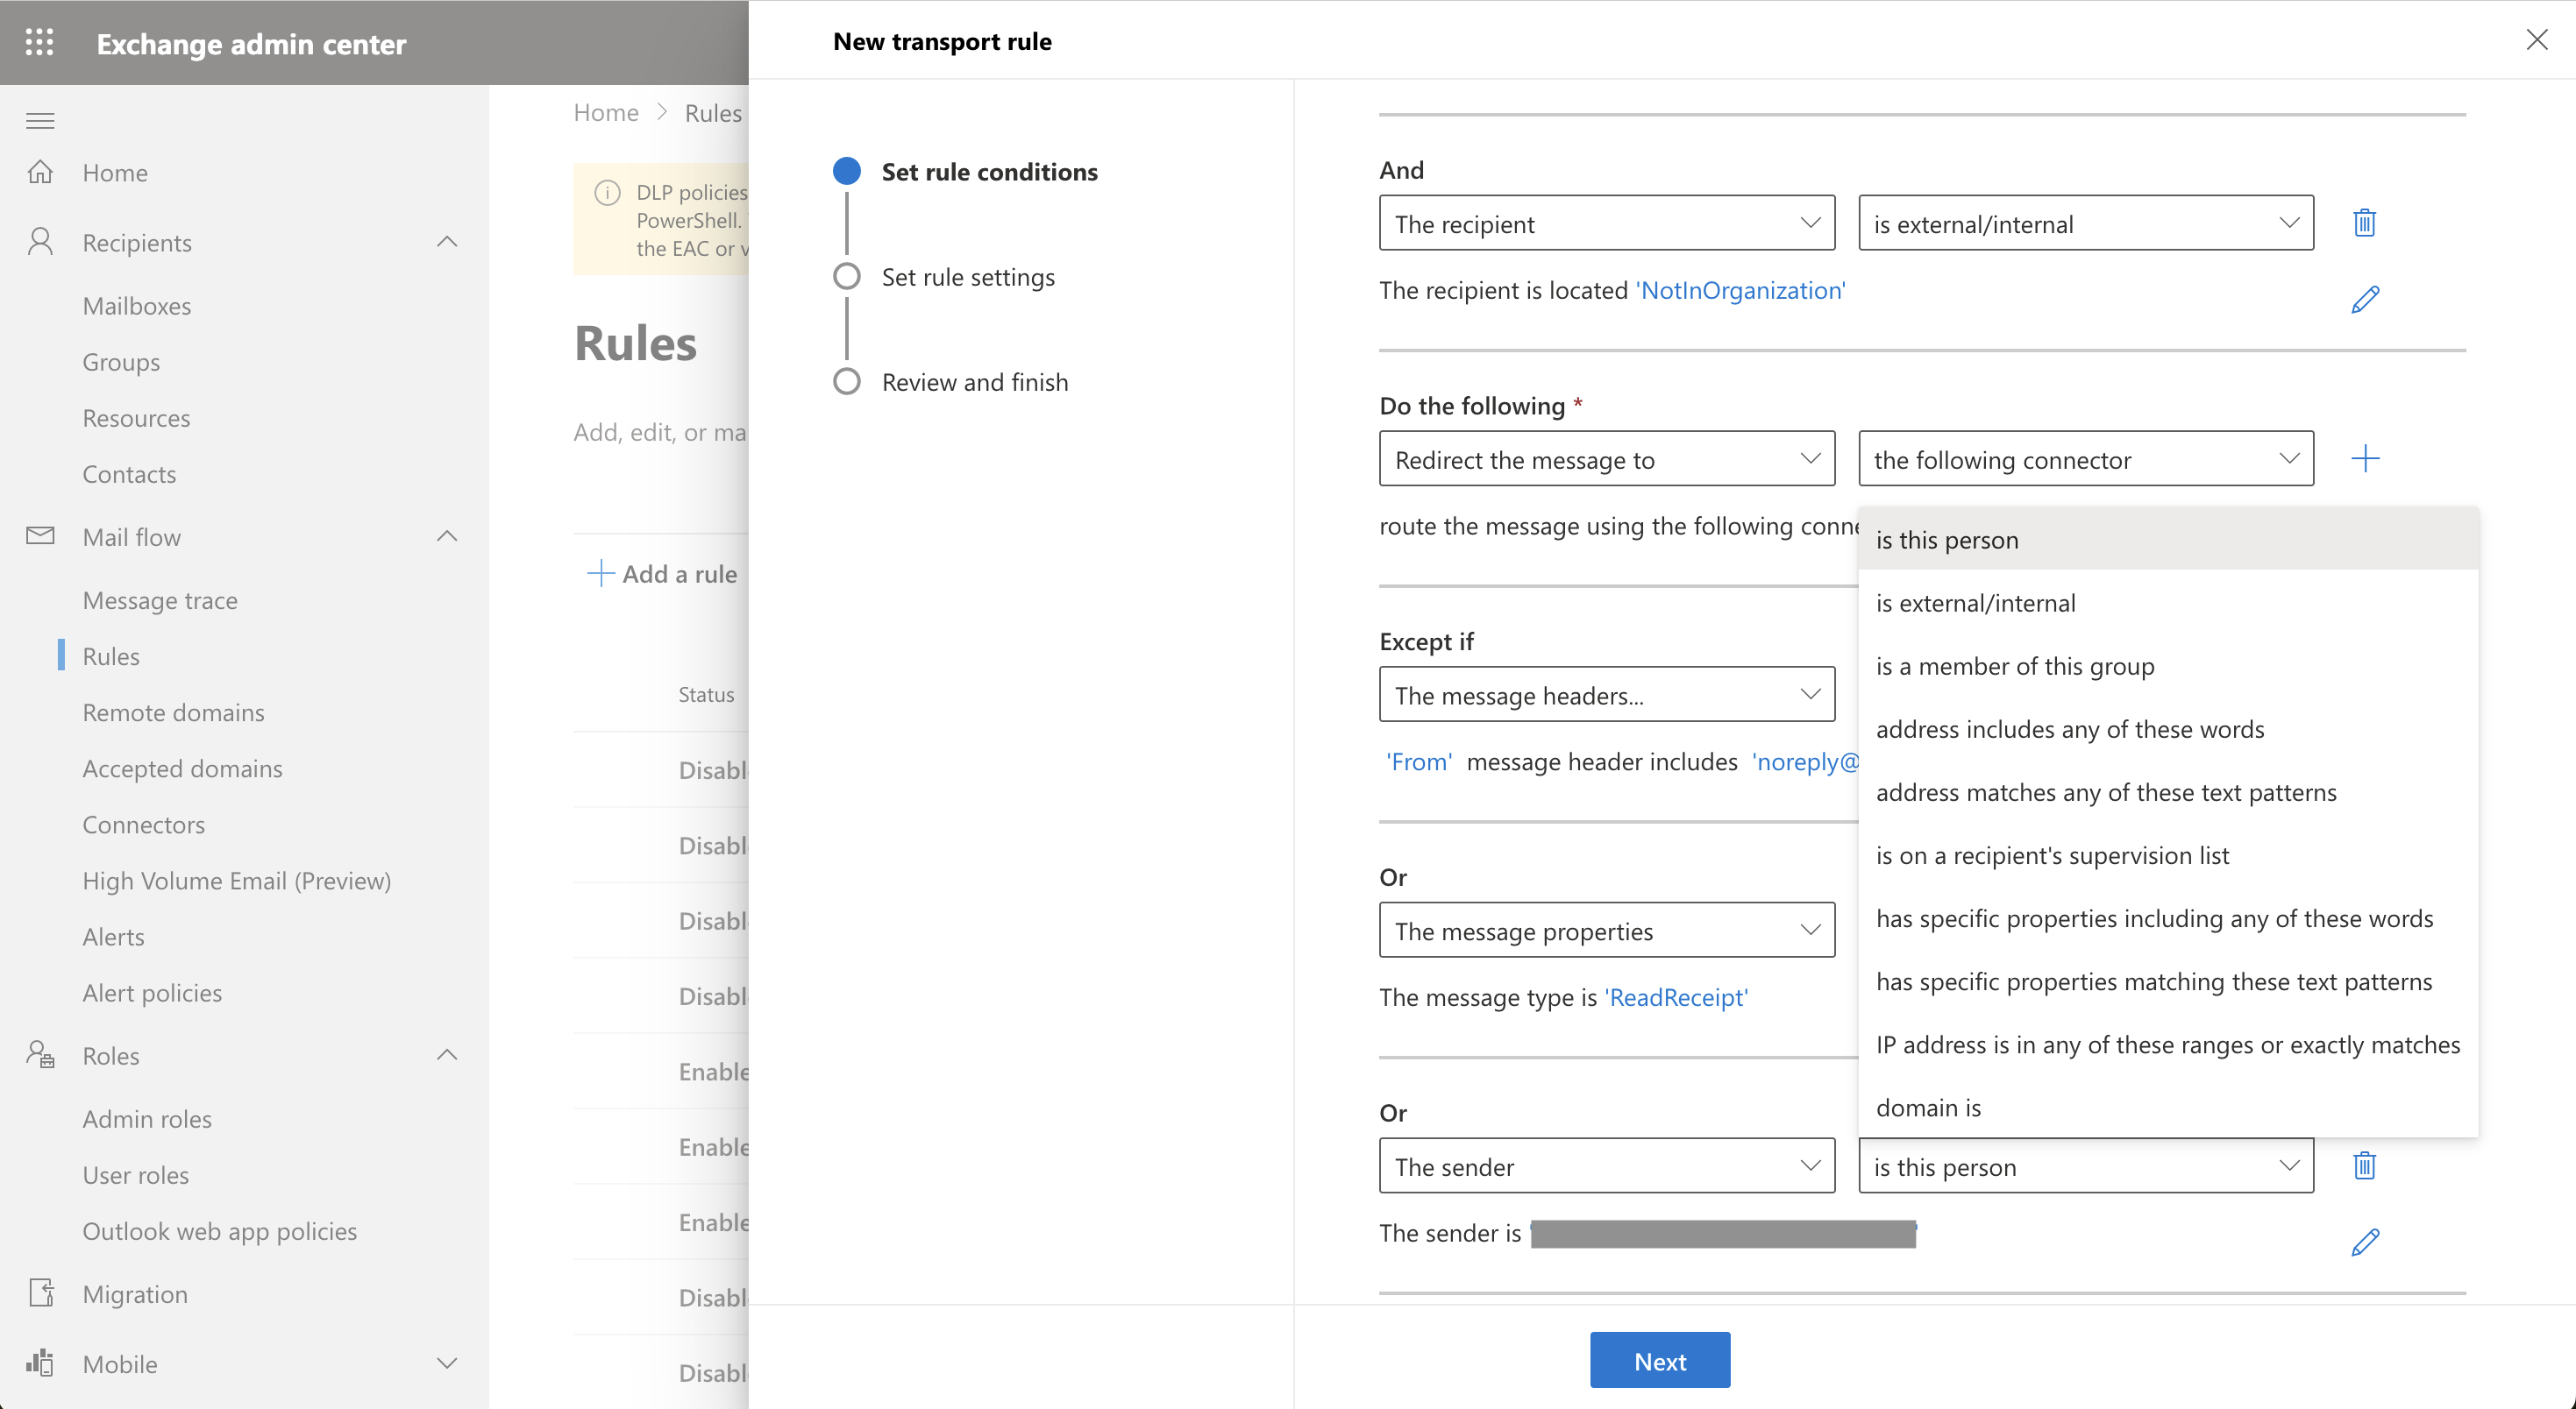Image resolution: width=2576 pixels, height=1409 pixels.
Task: Click the 'NotInOrganization' link
Action: (1740, 290)
